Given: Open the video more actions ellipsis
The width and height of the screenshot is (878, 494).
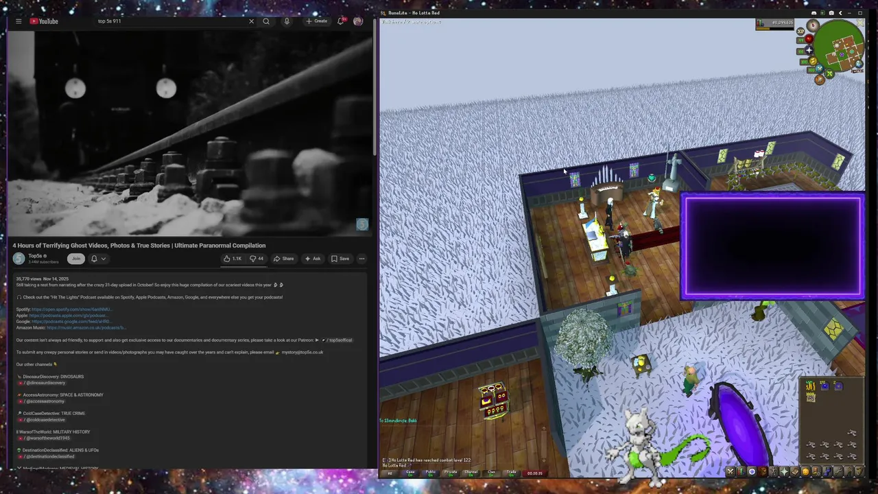Looking at the screenshot, I should [x=361, y=259].
